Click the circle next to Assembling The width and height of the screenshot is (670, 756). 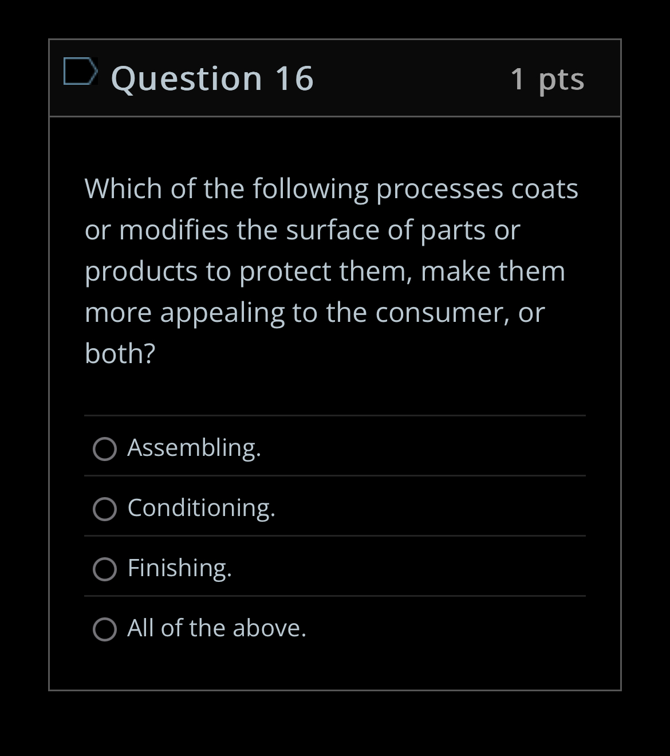[x=105, y=450]
